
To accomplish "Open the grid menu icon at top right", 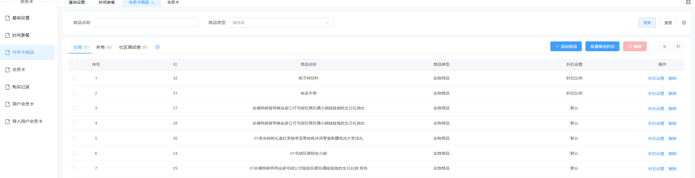I will (x=688, y=2).
